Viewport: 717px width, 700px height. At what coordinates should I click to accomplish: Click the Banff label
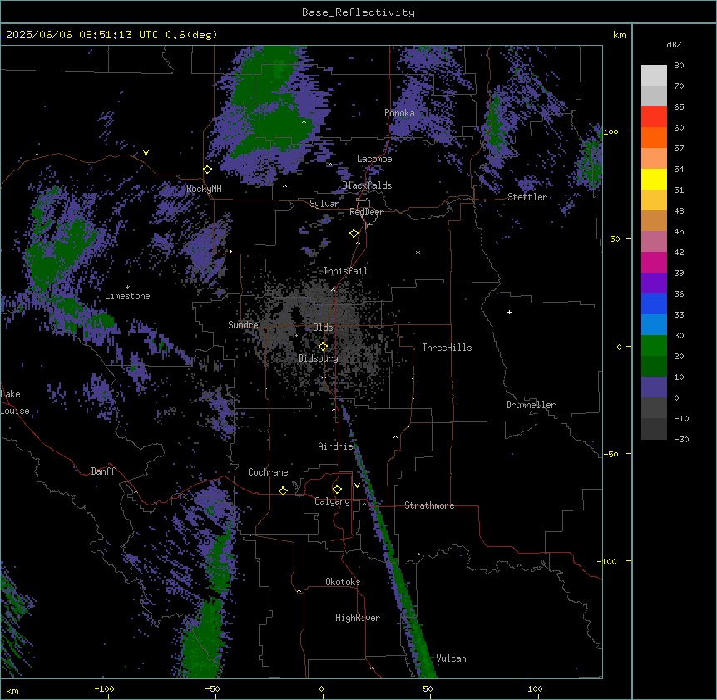pos(103,471)
